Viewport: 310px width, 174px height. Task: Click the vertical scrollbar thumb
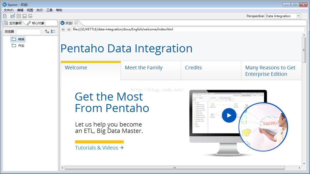[x=304, y=50]
